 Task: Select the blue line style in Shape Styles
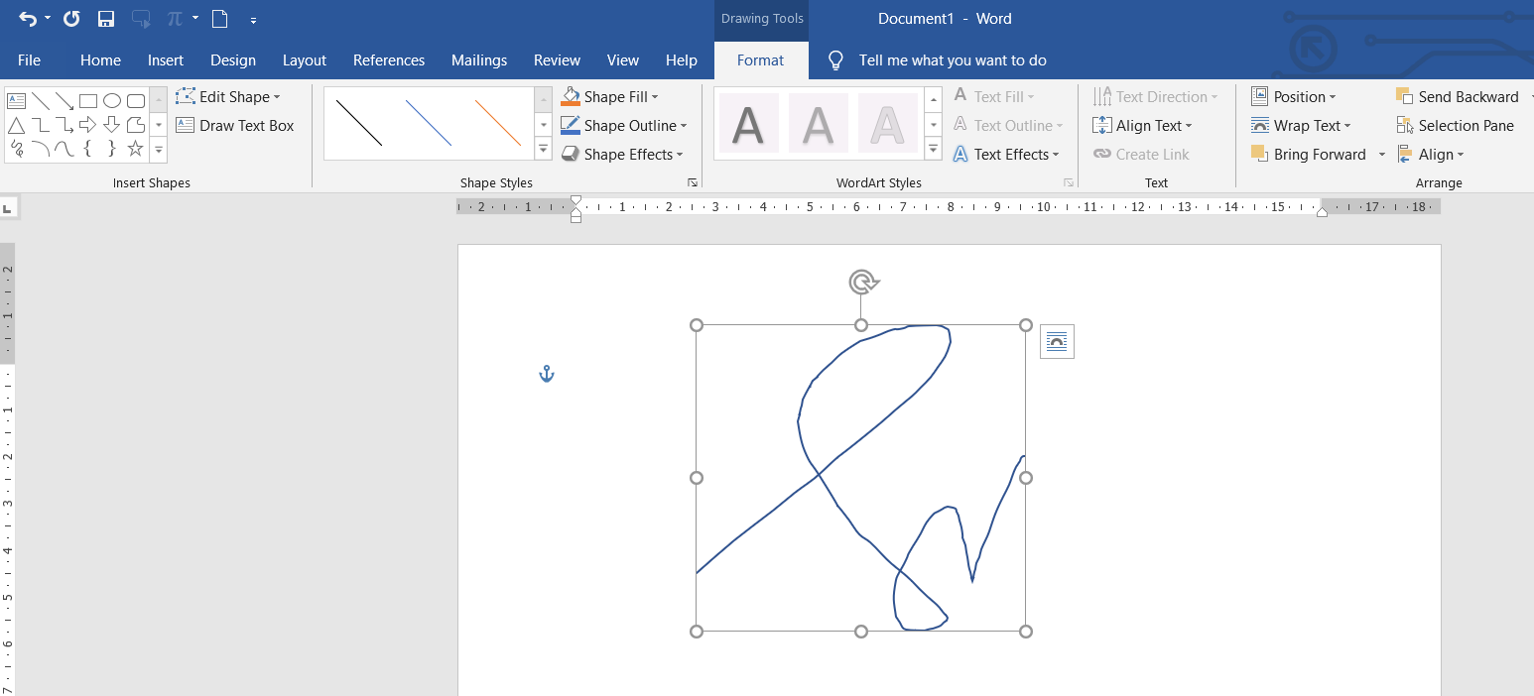click(432, 122)
